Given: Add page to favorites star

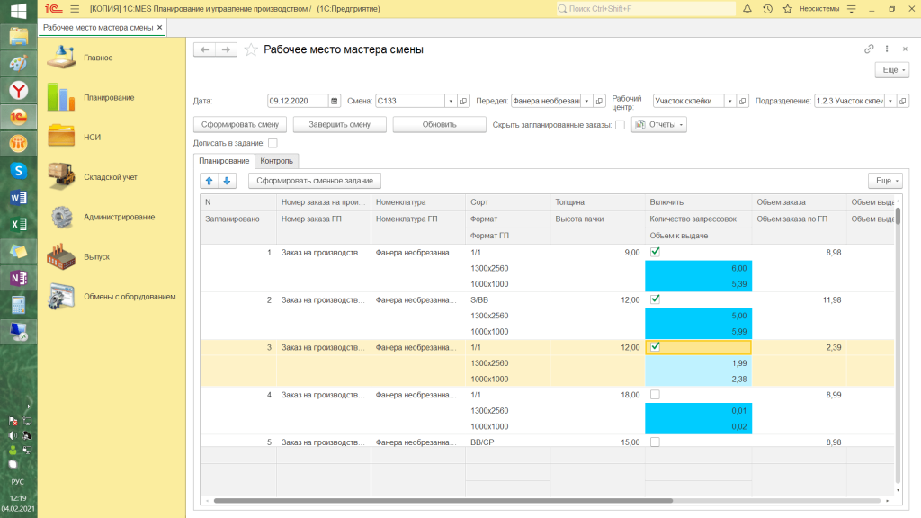Looking at the screenshot, I should point(251,50).
